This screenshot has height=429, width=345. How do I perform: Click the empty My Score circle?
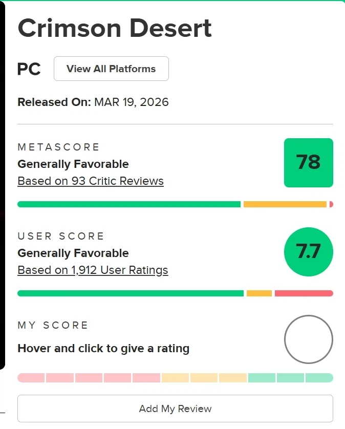[x=308, y=339]
